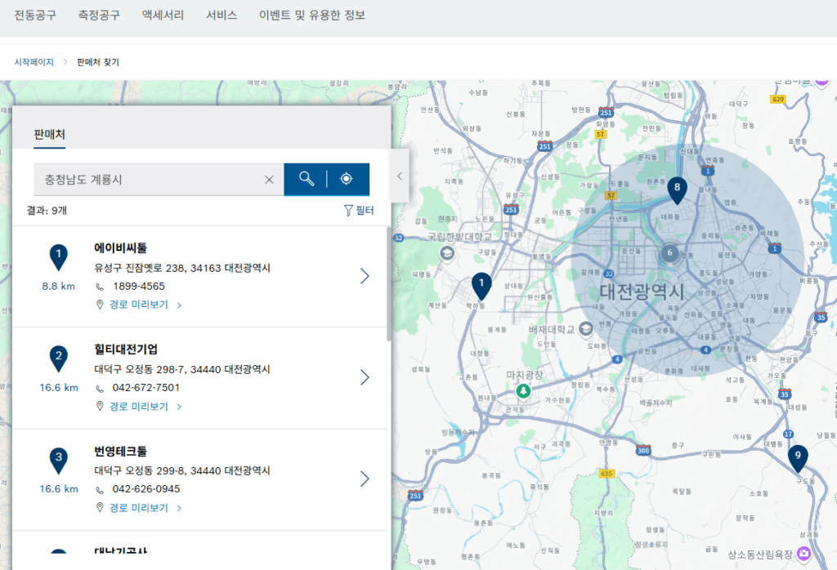Click the location pin icon under 에이비씨툴
The width and height of the screenshot is (837, 570).
click(x=99, y=305)
